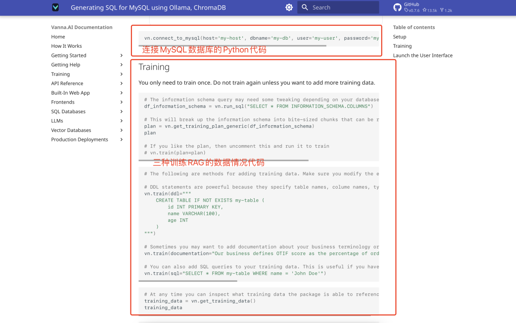
Task: Go to the How It Works page
Action: pos(66,46)
